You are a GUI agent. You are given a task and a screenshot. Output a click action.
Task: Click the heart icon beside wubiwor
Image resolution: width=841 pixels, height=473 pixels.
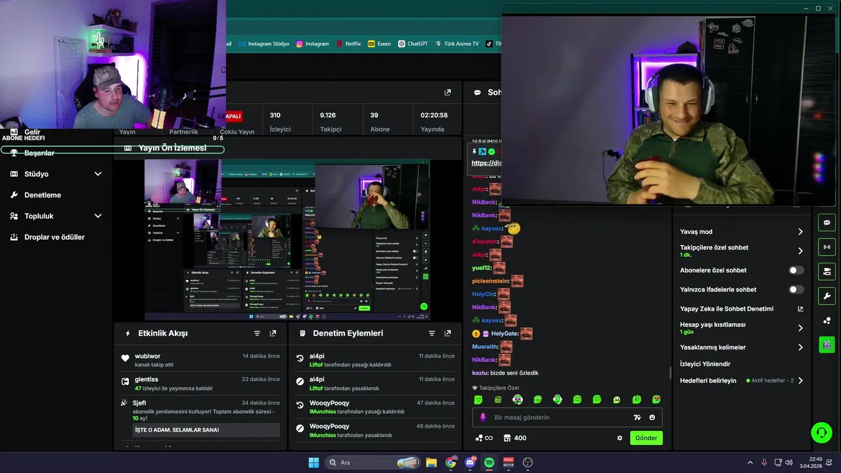(x=125, y=358)
